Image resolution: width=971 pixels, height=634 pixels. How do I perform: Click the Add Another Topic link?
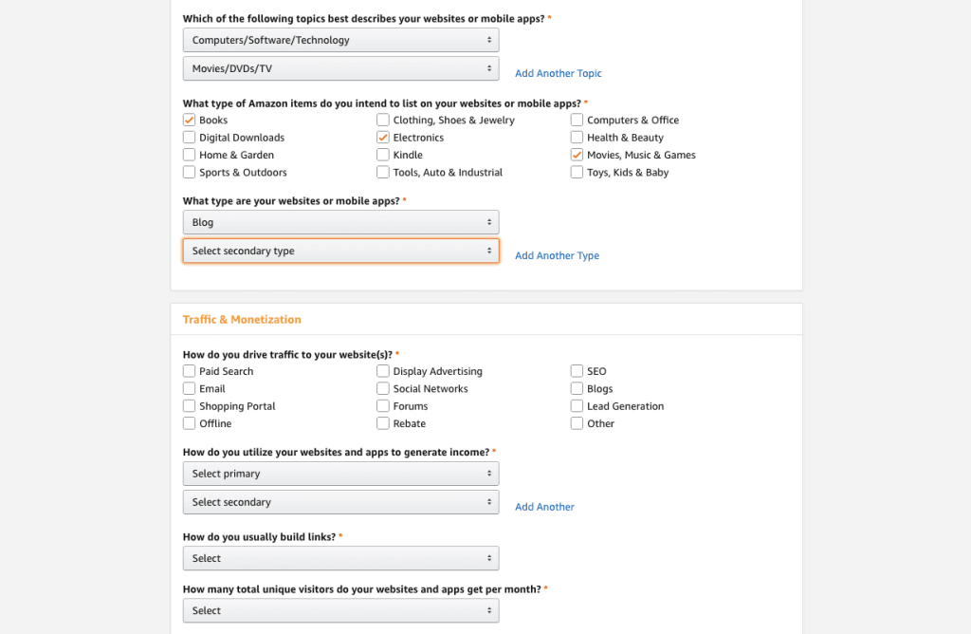558,73
